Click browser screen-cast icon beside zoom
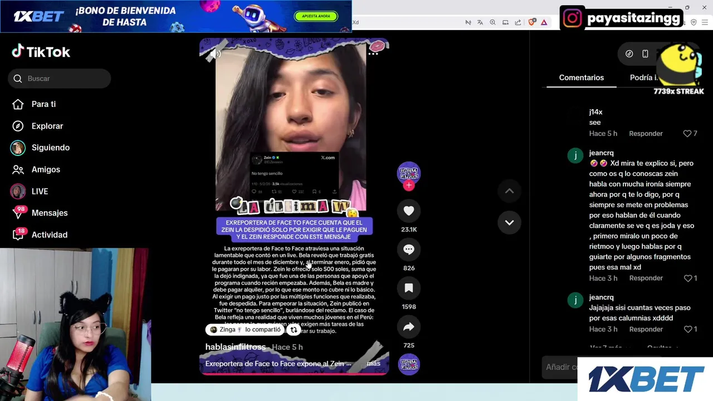Viewport: 713px width, 401px height. (505, 22)
